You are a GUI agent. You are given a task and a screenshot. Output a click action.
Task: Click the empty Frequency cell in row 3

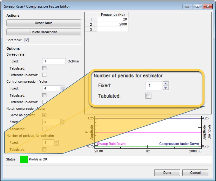(x=113, y=29)
